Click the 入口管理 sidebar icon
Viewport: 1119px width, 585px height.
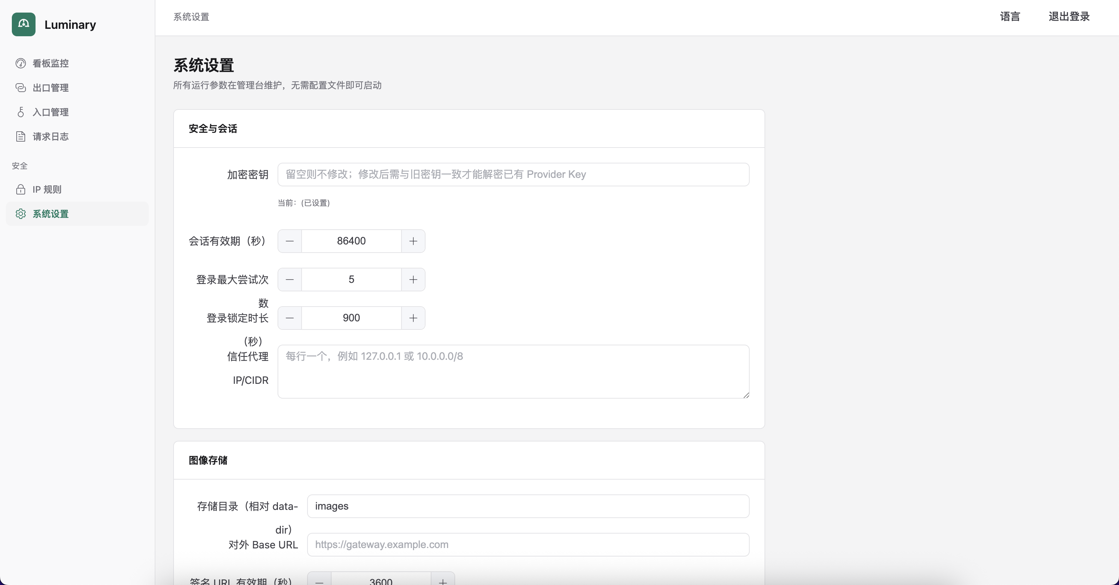coord(20,112)
